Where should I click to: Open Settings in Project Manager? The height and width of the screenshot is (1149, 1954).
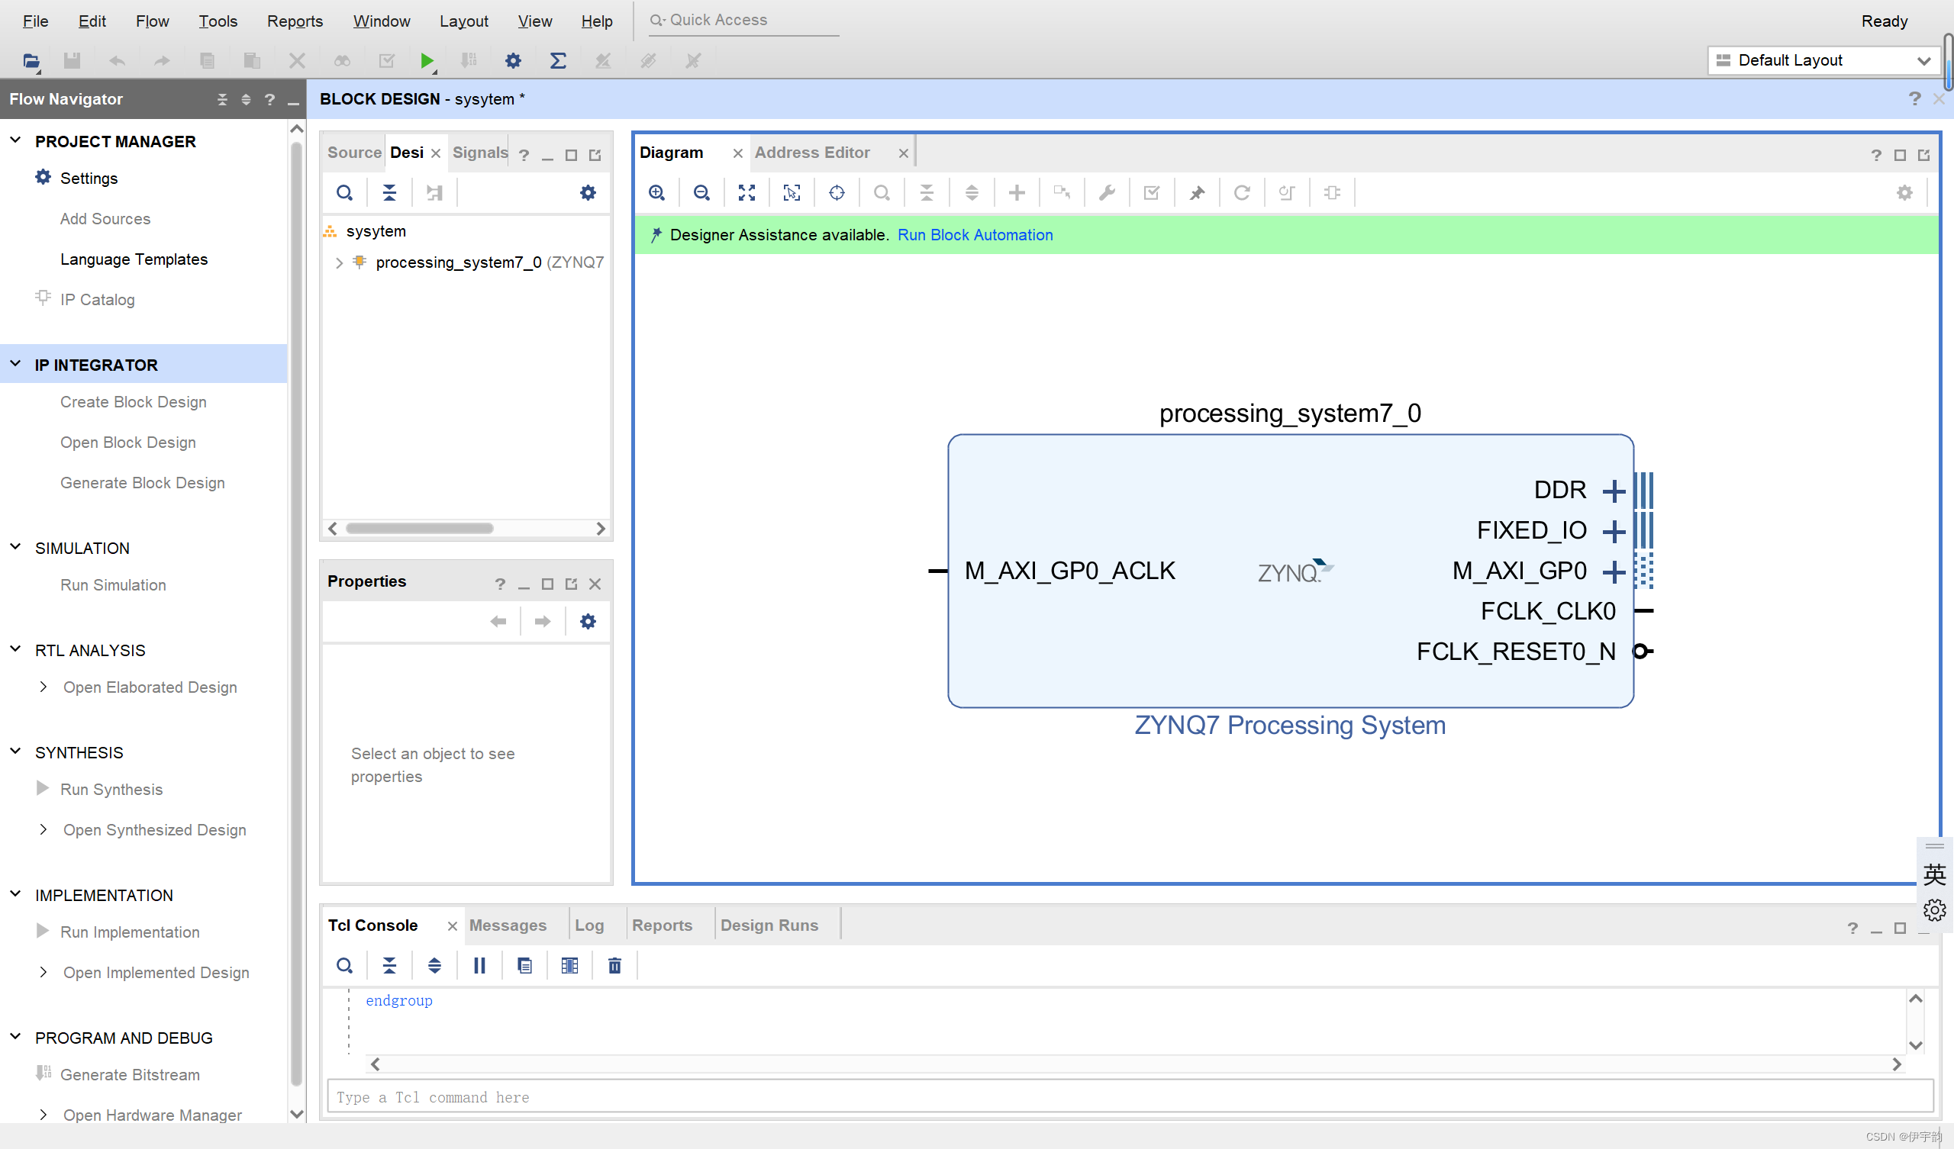pos(89,179)
